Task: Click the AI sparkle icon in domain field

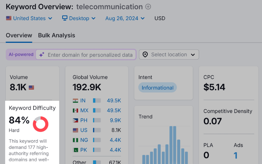Action: (41, 55)
